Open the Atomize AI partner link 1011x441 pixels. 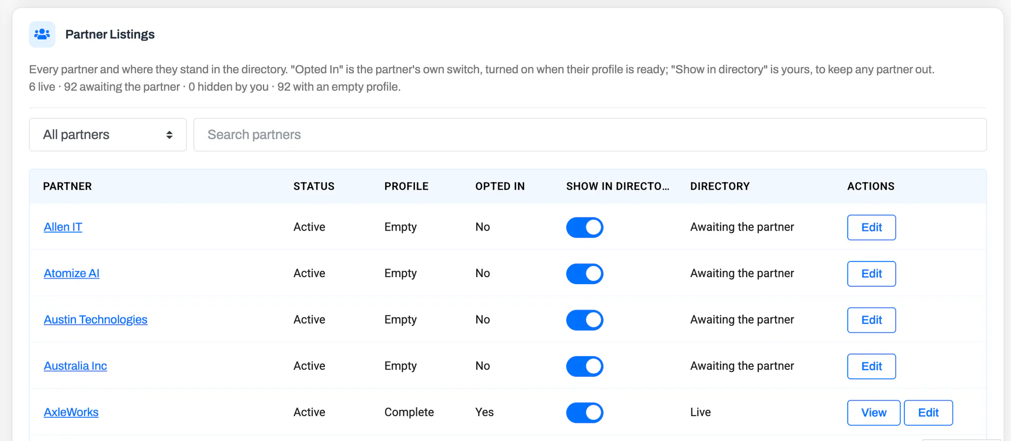[71, 273]
